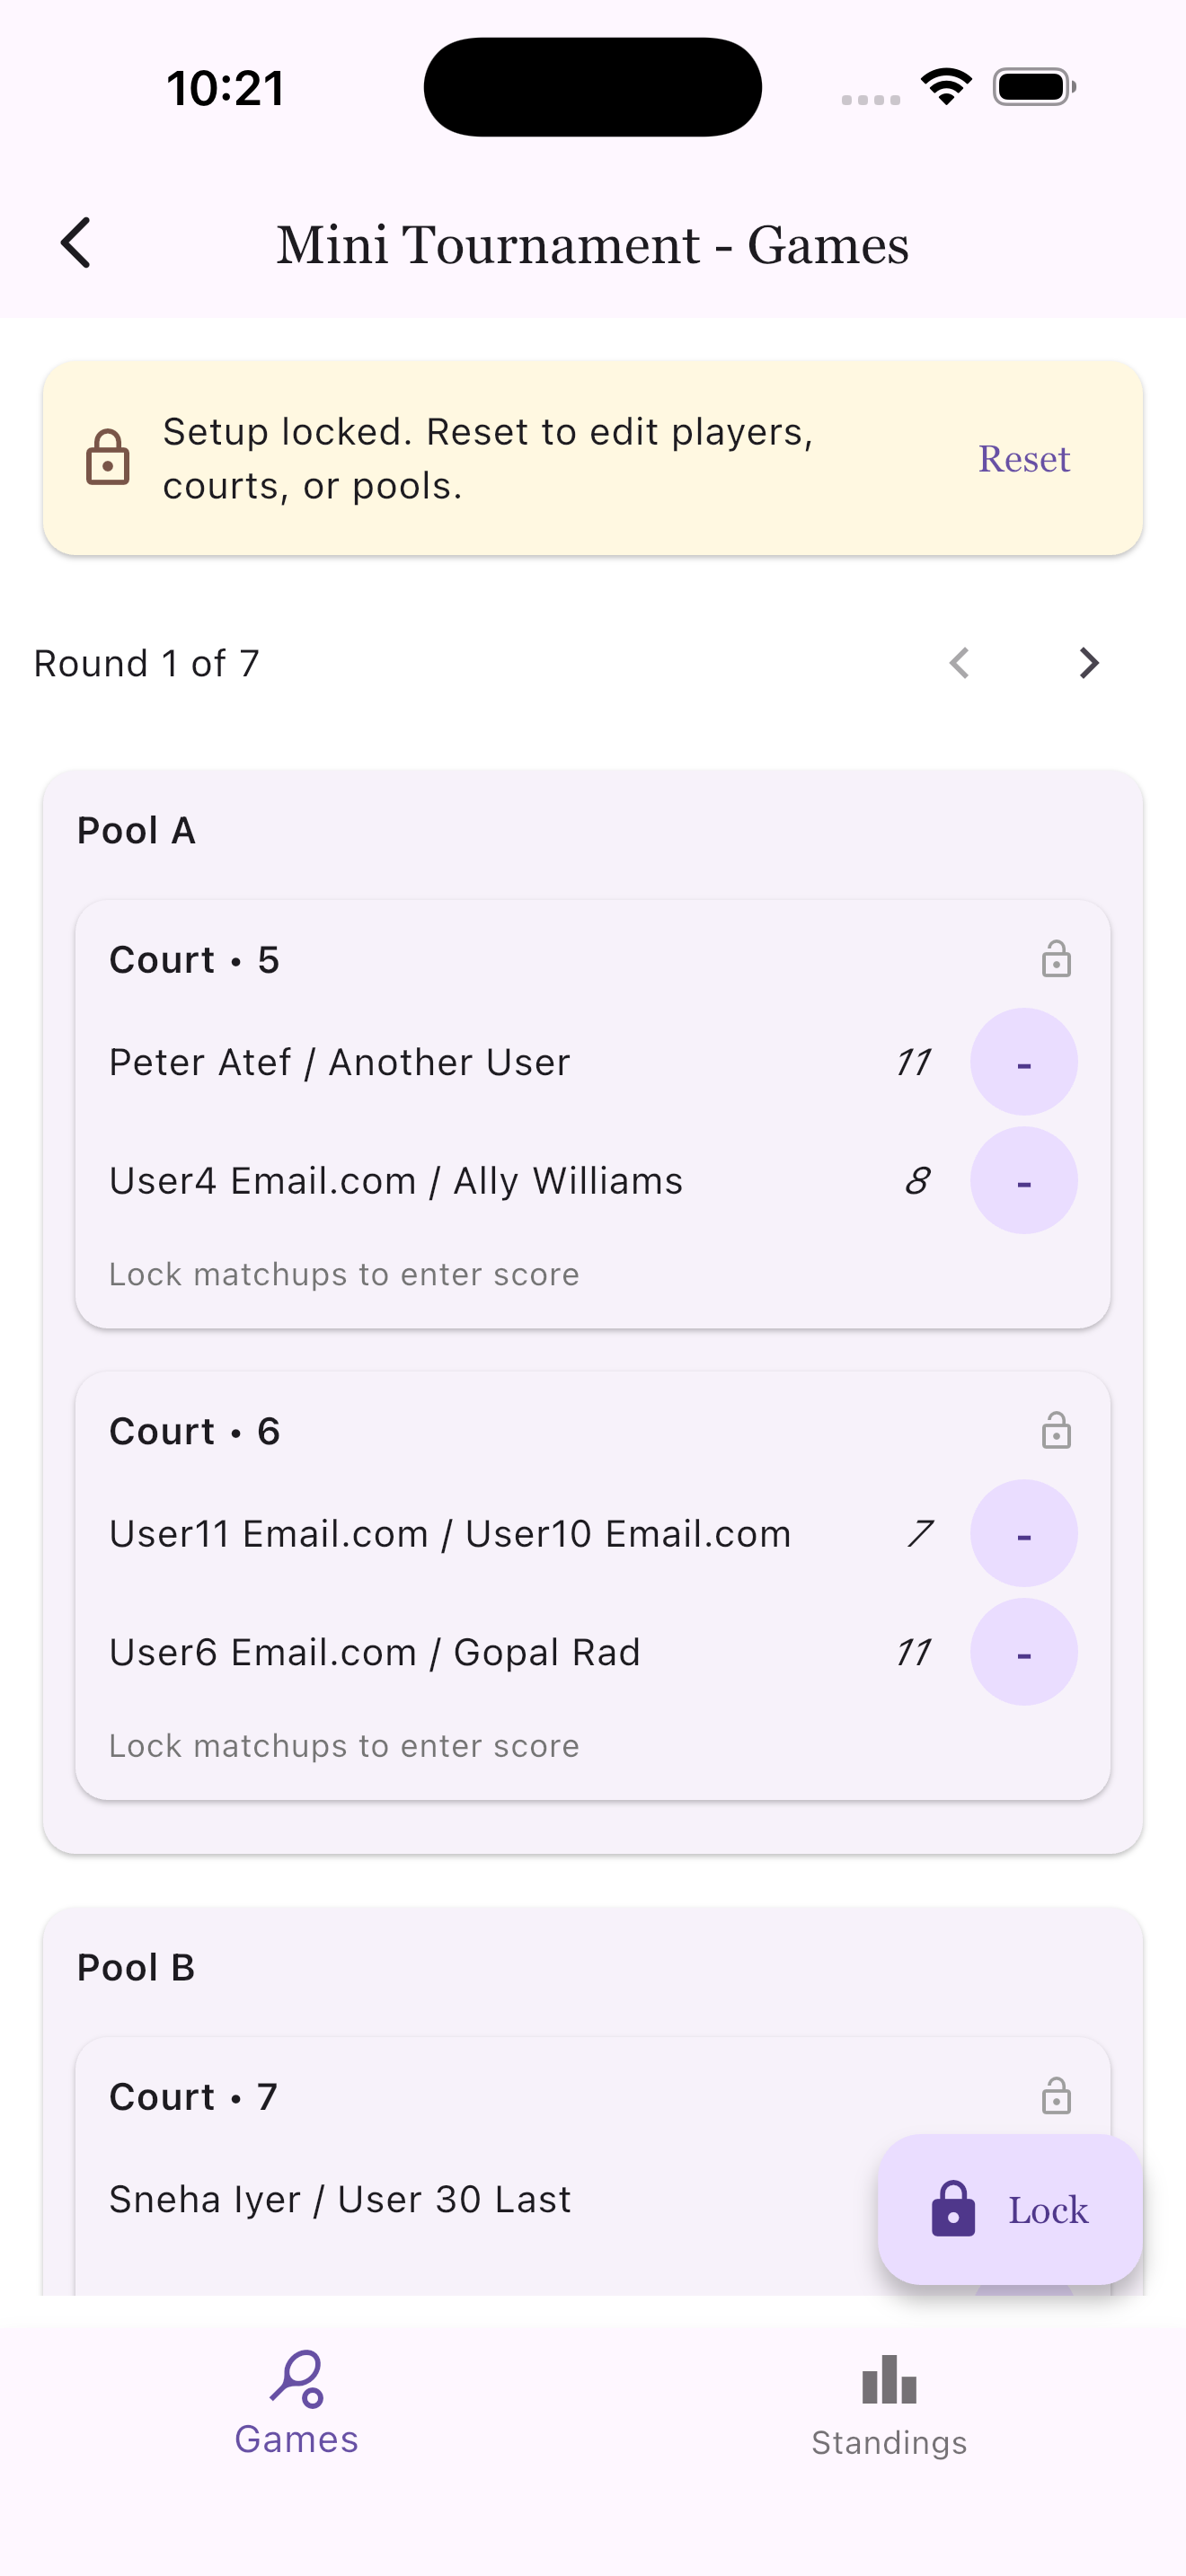Toggle score entry for Peter Atef's team
1186x2576 pixels.
[x=1023, y=1061]
